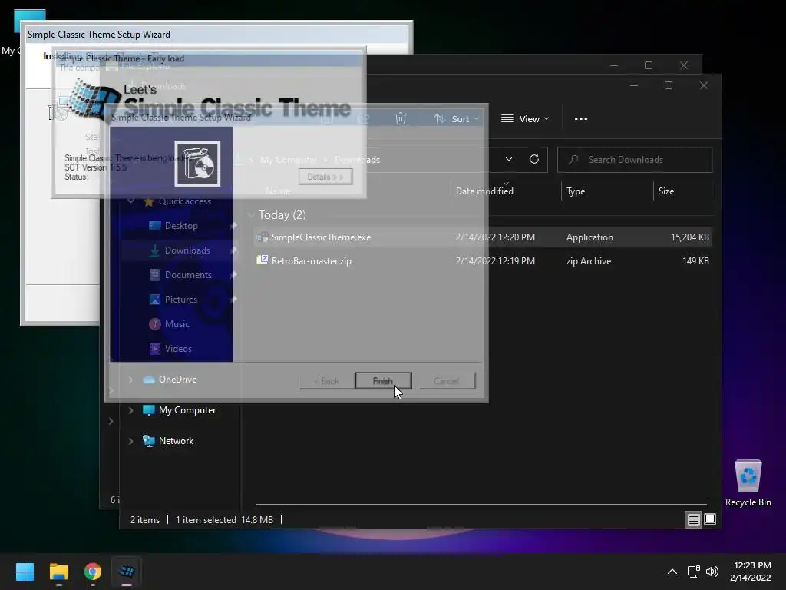The width and height of the screenshot is (786, 590).
Task: Open Downloads in the navigation pane
Action: tap(187, 250)
